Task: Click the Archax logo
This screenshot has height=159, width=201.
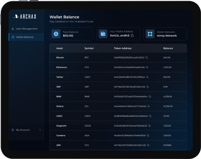Action: coord(25,17)
